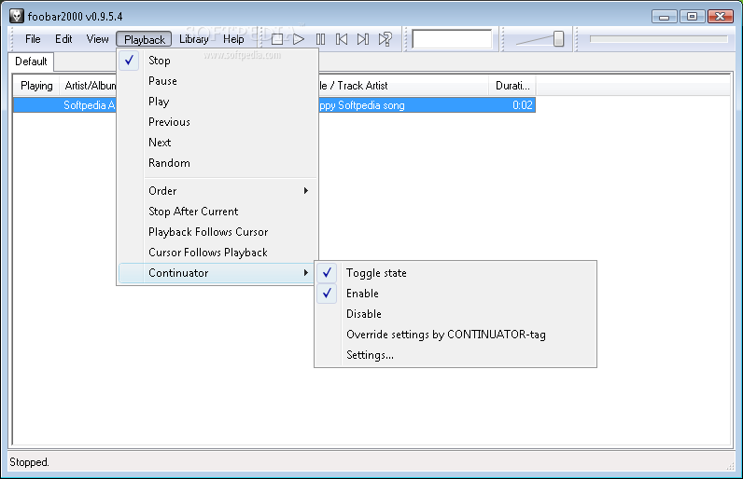Click the Stop toolbar button
Screen dimensions: 743x479
point(277,39)
